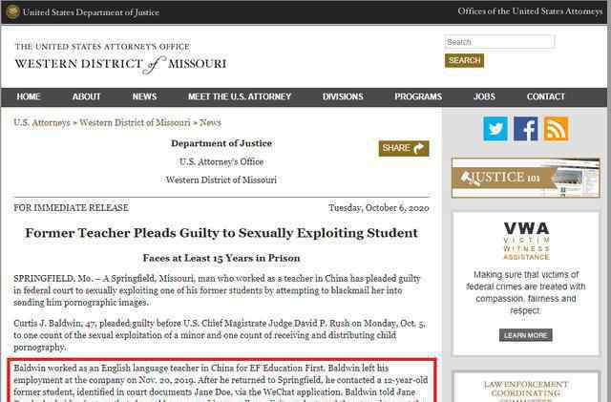The width and height of the screenshot is (611, 402).
Task: Open the Twitter icon link
Action: pos(495,129)
